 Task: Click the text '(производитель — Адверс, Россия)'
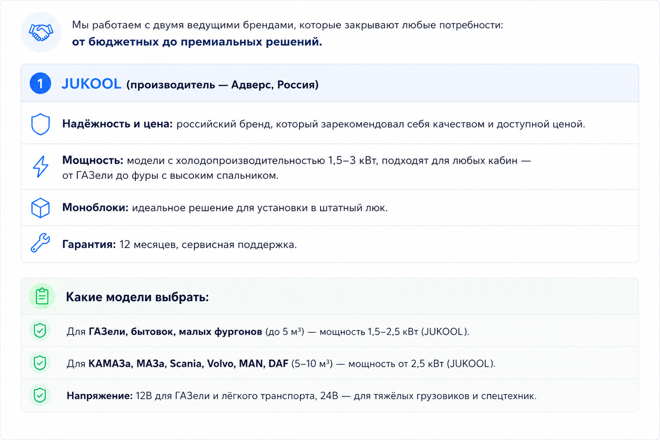223,85
